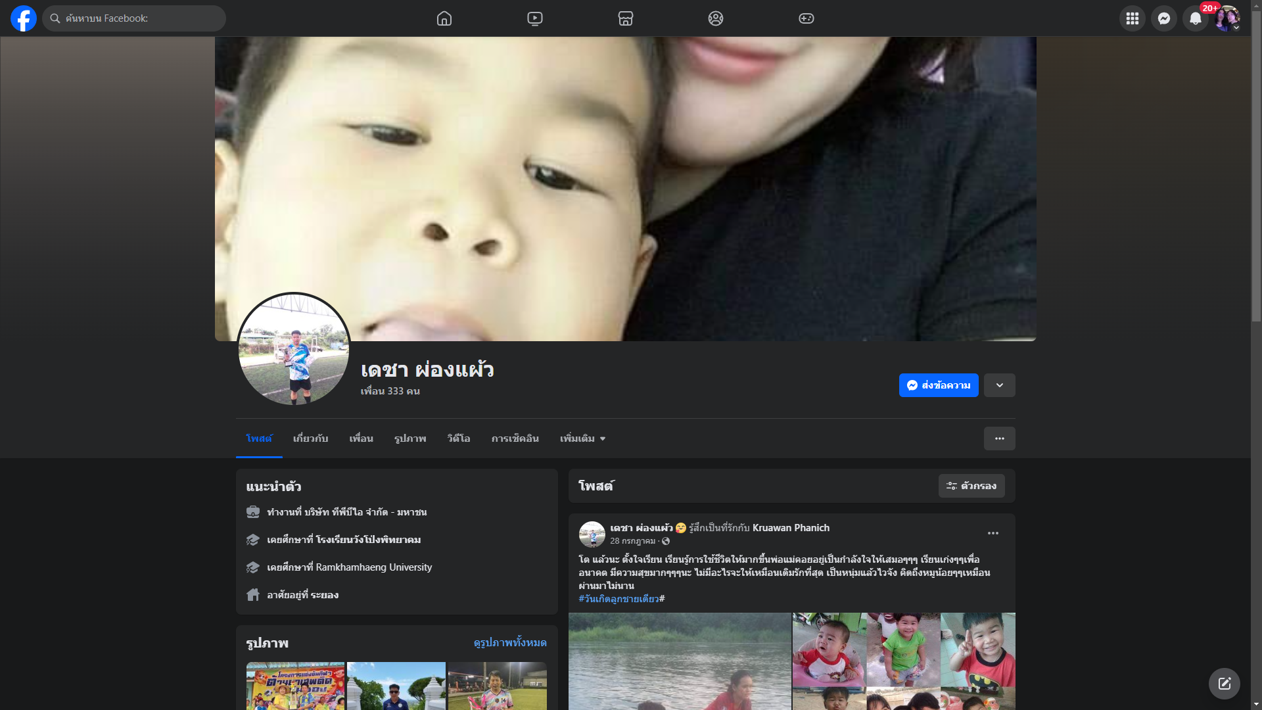The width and height of the screenshot is (1262, 710).
Task: Expand the เพิ่มเติม more tabs dropdown
Action: tap(582, 438)
